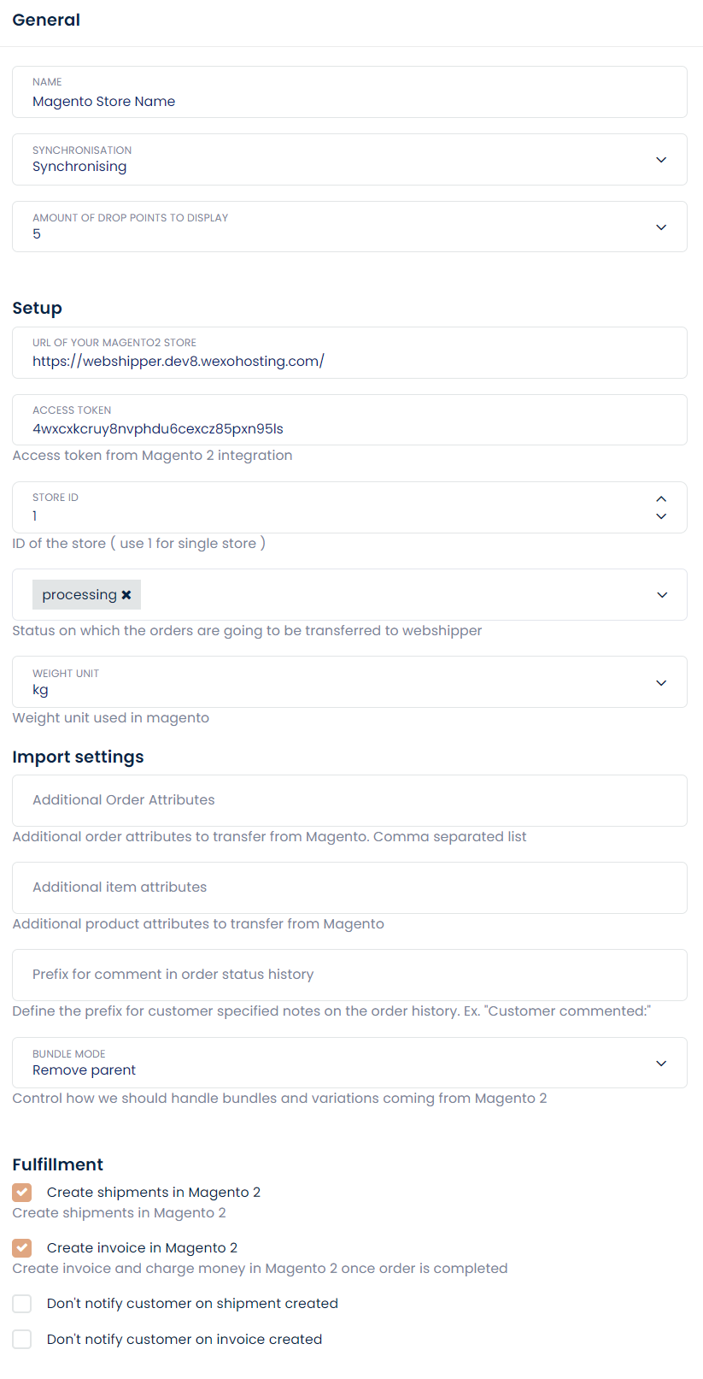
Task: Expand the Weight Unit dropdown
Action: 661,683
